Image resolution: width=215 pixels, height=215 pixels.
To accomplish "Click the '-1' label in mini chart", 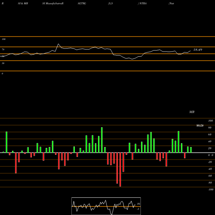I will coord(138,209).
